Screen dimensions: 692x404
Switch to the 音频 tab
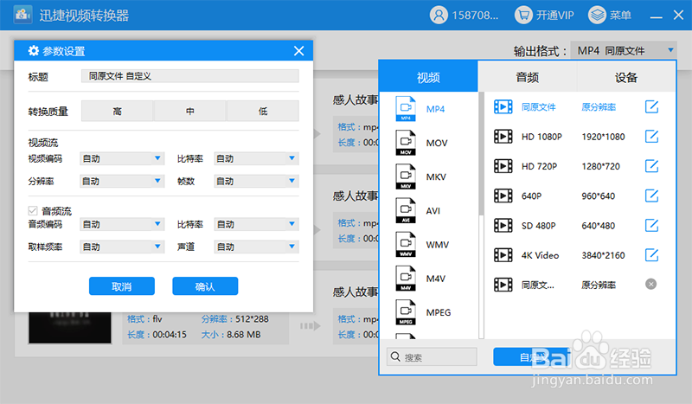point(528,77)
